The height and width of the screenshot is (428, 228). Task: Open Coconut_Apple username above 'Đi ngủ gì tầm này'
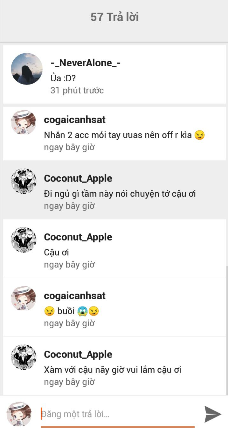click(x=78, y=179)
